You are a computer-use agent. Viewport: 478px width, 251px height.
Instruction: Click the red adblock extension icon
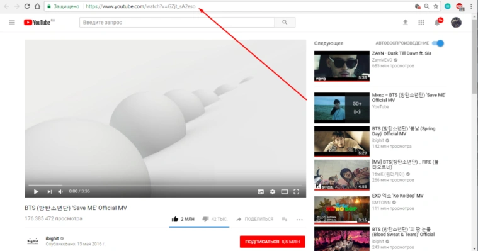click(459, 6)
